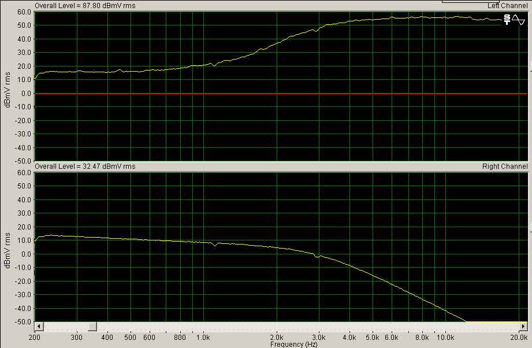Click the horizontal scrollbar thumb
The width and height of the screenshot is (532, 348).
[x=92, y=326]
